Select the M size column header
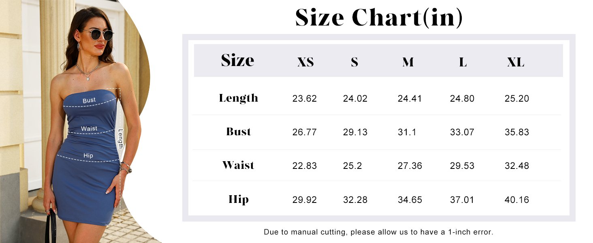593x243 pixels. click(x=408, y=62)
